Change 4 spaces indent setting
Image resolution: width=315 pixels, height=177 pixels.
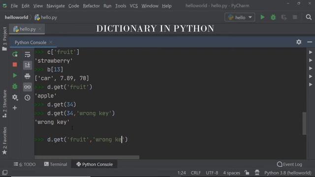pyautogui.click(x=231, y=173)
